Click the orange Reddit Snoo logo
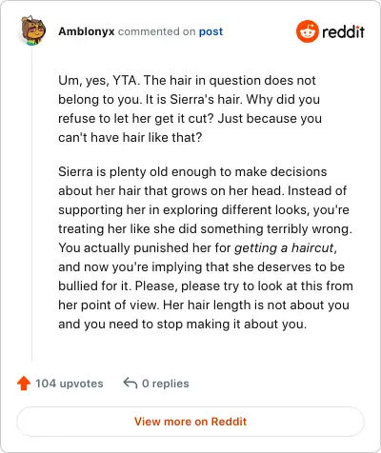This screenshot has width=381, height=453. point(308,31)
